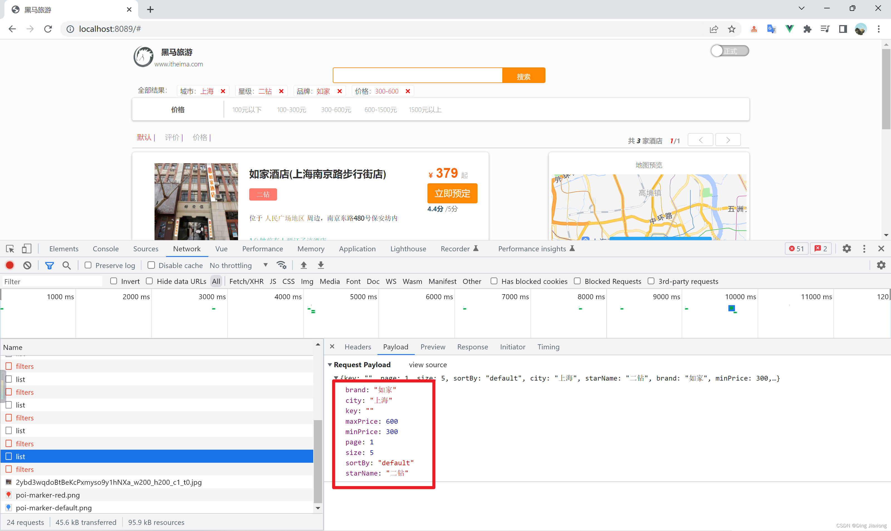Select element inspector icon
This screenshot has height=531, width=891.
pos(10,249)
